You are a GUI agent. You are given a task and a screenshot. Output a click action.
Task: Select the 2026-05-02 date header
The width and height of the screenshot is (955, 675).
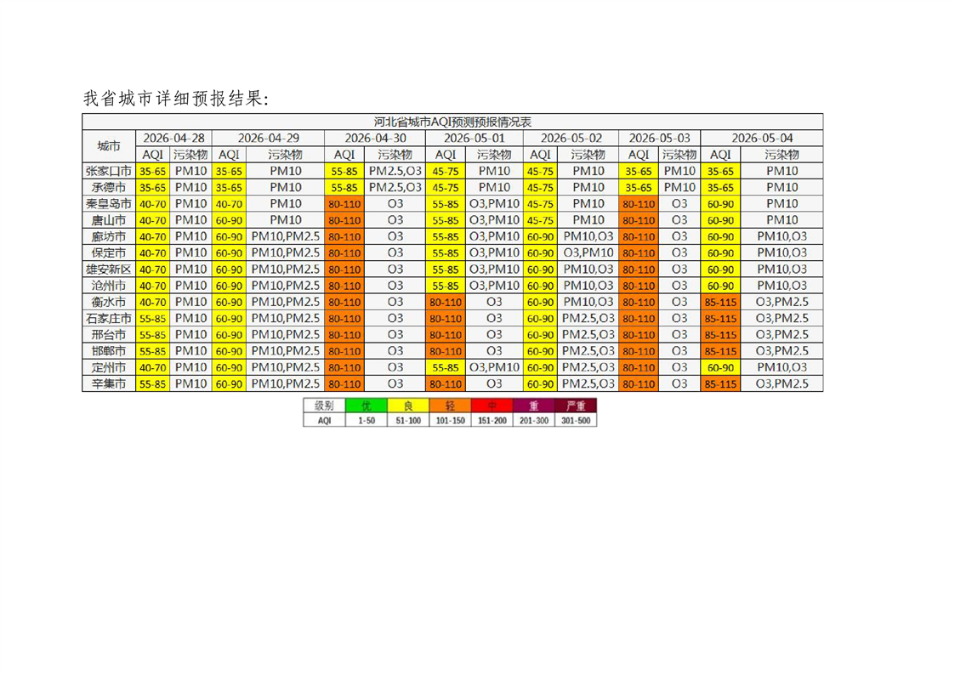[571, 139]
